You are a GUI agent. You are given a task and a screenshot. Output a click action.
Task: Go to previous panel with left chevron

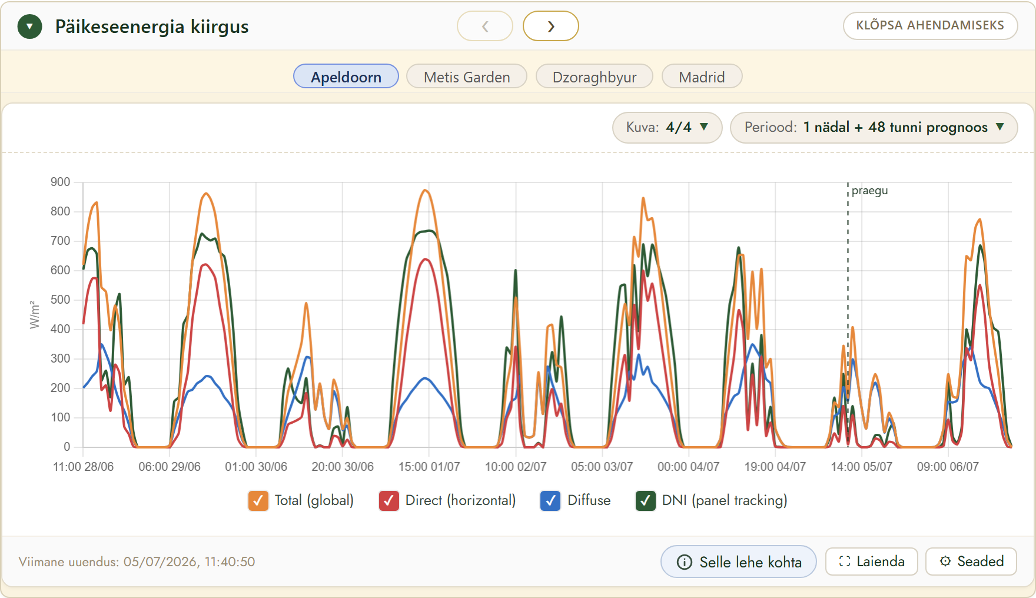tap(485, 26)
